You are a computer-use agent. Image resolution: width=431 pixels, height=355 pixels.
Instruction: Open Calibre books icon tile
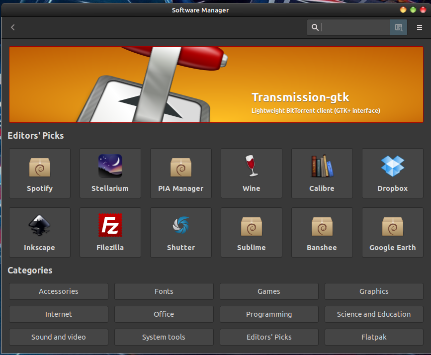tap(322, 173)
